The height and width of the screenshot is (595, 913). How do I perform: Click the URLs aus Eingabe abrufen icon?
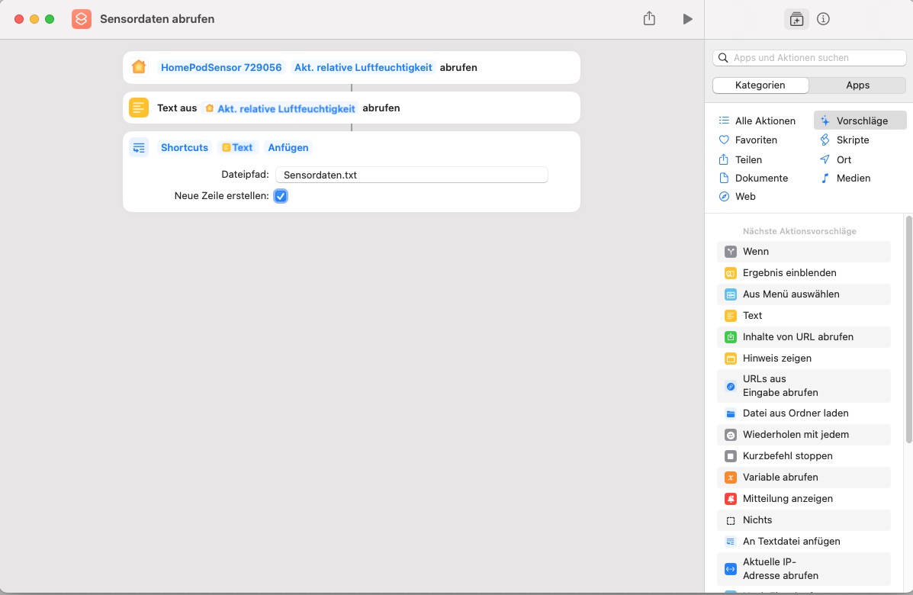(x=730, y=386)
